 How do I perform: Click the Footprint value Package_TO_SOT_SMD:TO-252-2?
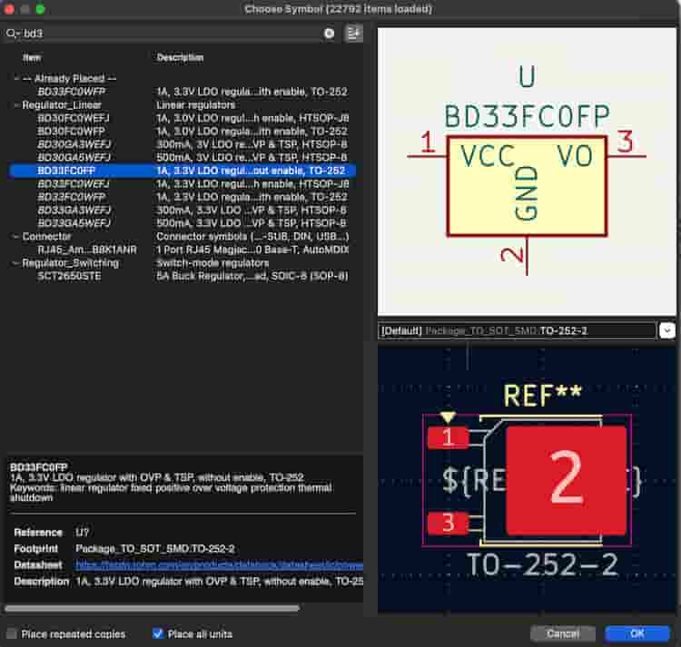pos(155,549)
